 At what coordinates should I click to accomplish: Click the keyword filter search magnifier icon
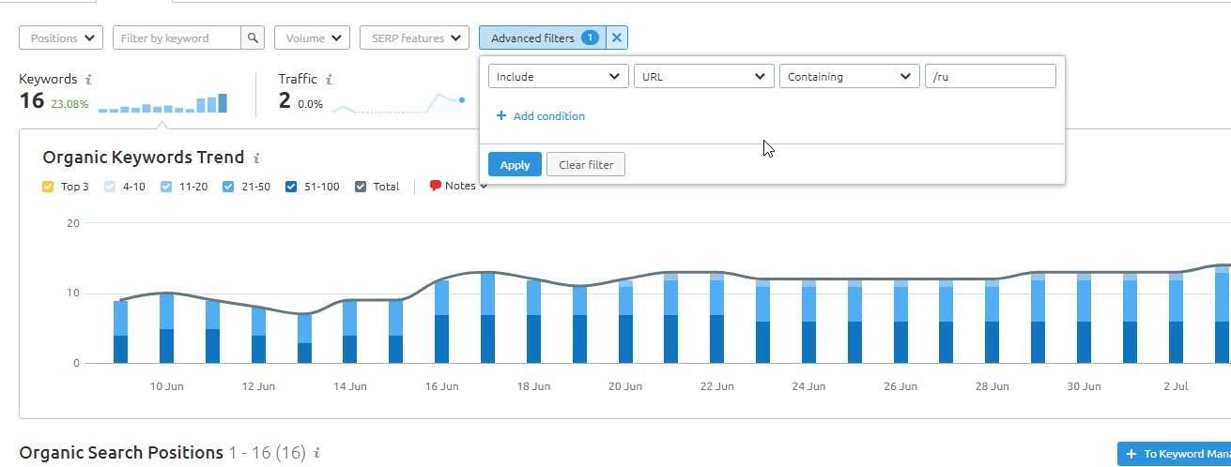[253, 38]
